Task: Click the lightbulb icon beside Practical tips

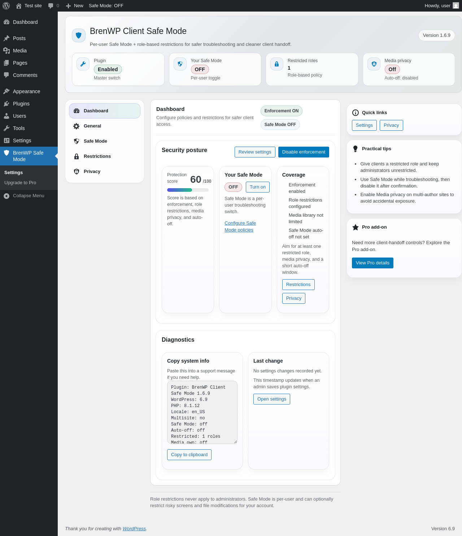Action: coord(356,149)
